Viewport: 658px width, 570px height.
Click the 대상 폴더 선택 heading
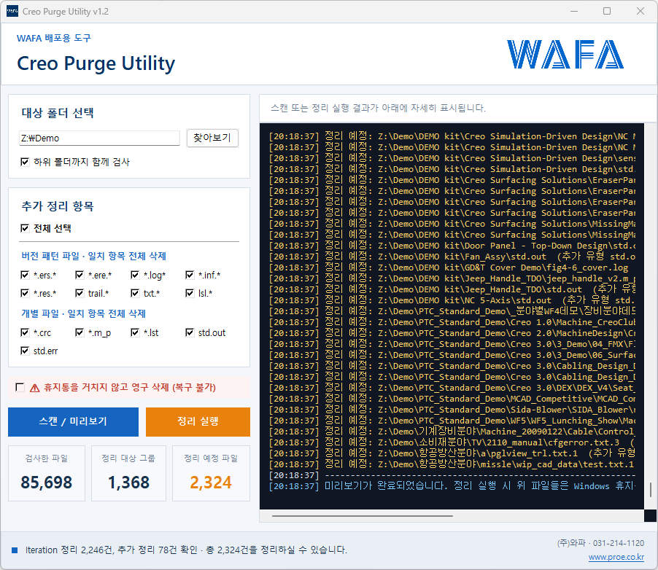tap(58, 113)
